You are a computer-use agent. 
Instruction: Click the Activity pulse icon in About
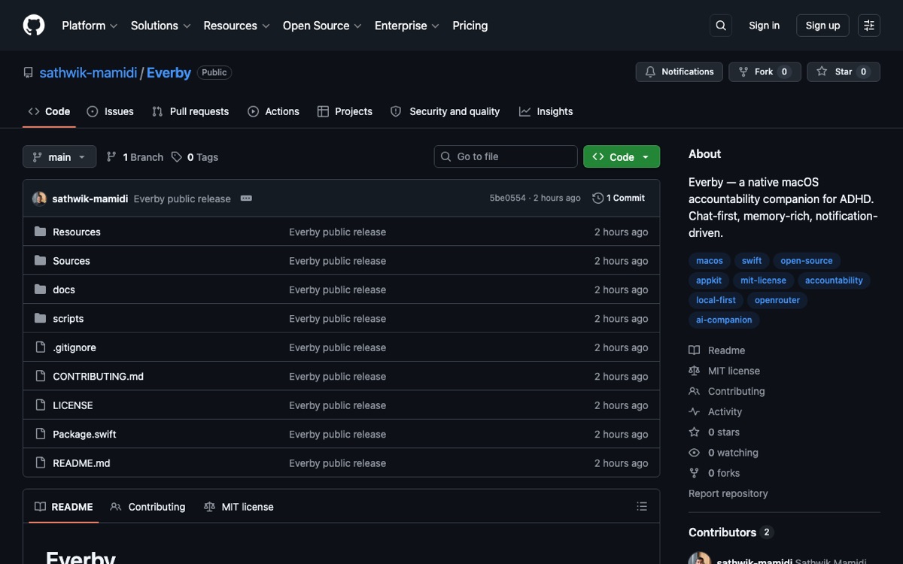[x=694, y=412]
